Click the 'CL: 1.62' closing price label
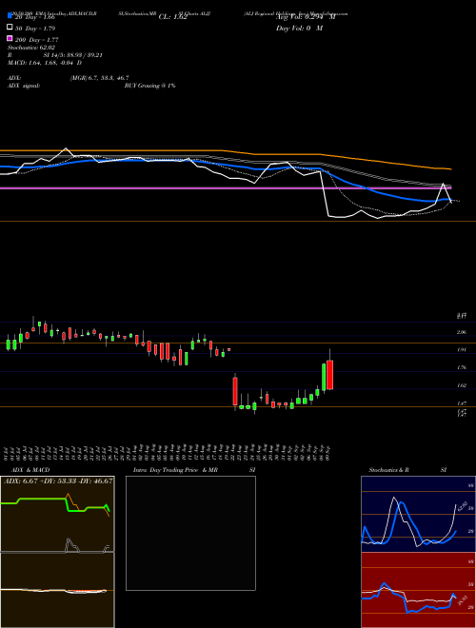Viewport: 476px width, 628px height. (x=172, y=17)
